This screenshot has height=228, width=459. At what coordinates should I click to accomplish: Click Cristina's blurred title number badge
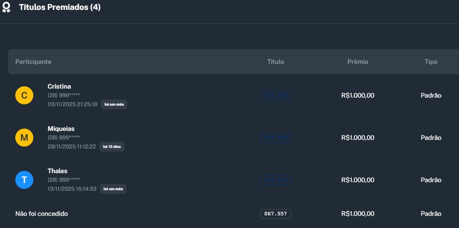pyautogui.click(x=275, y=95)
